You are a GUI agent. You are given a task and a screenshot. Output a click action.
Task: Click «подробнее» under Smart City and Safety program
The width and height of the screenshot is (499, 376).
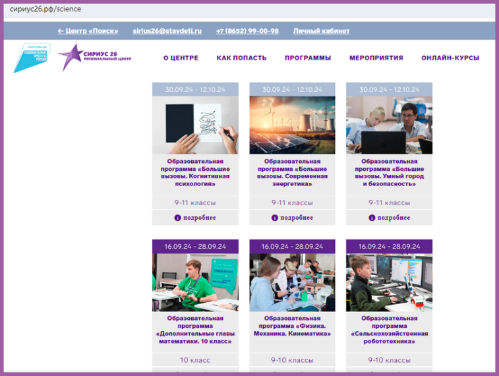[394, 218]
